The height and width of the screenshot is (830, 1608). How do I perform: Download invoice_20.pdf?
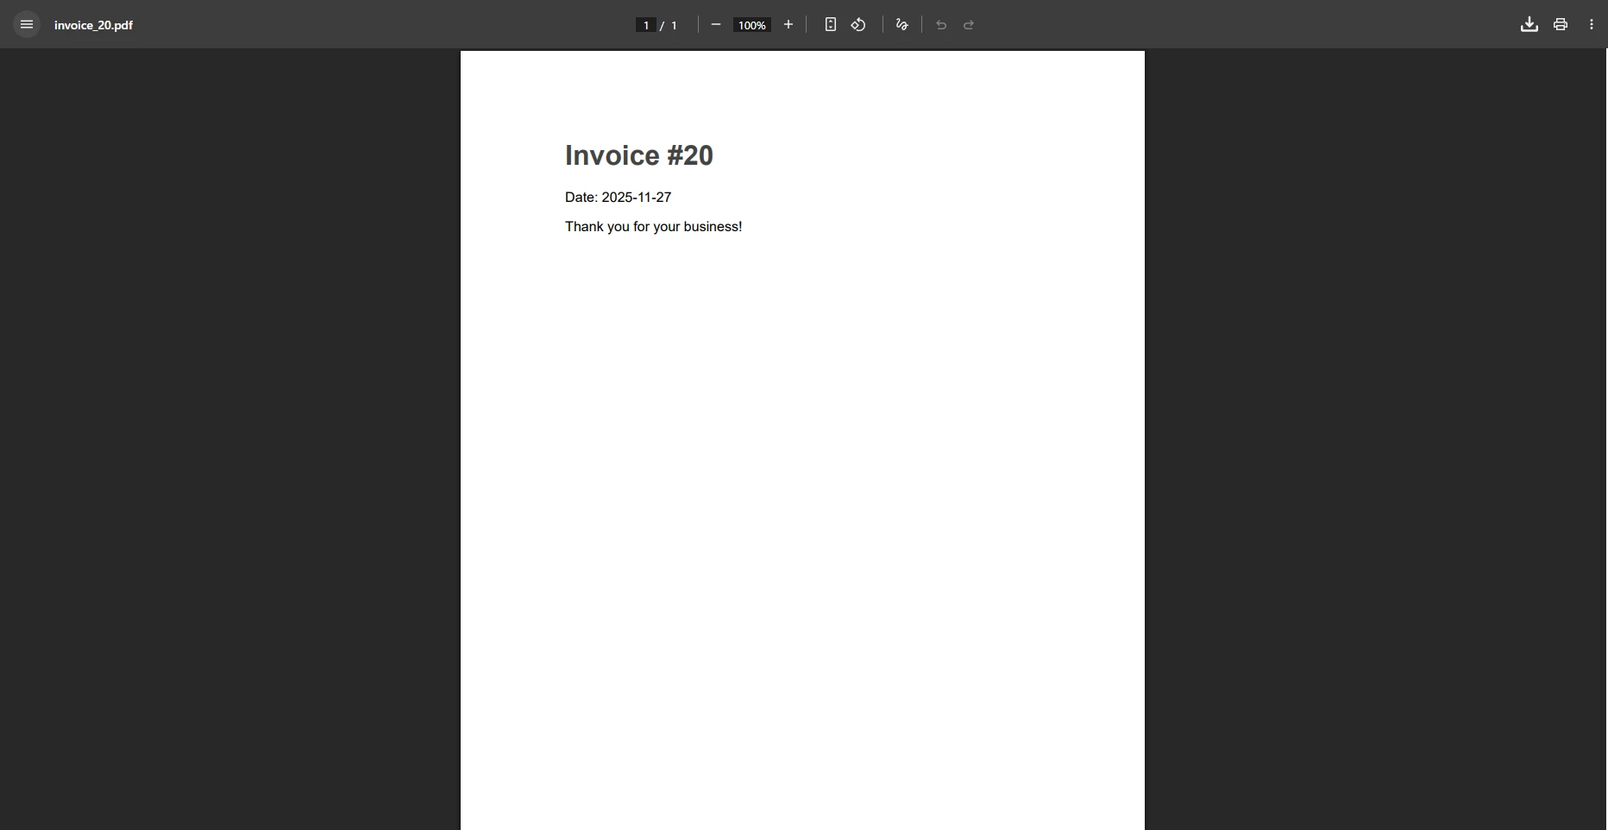[x=1528, y=24]
